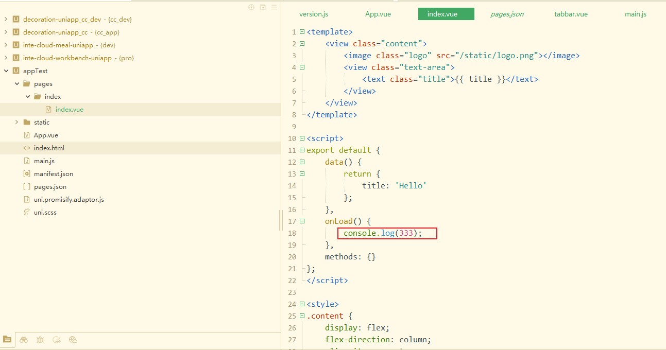The image size is (666, 350).
Task: Open the debug bug icon panel
Action: tap(40, 340)
